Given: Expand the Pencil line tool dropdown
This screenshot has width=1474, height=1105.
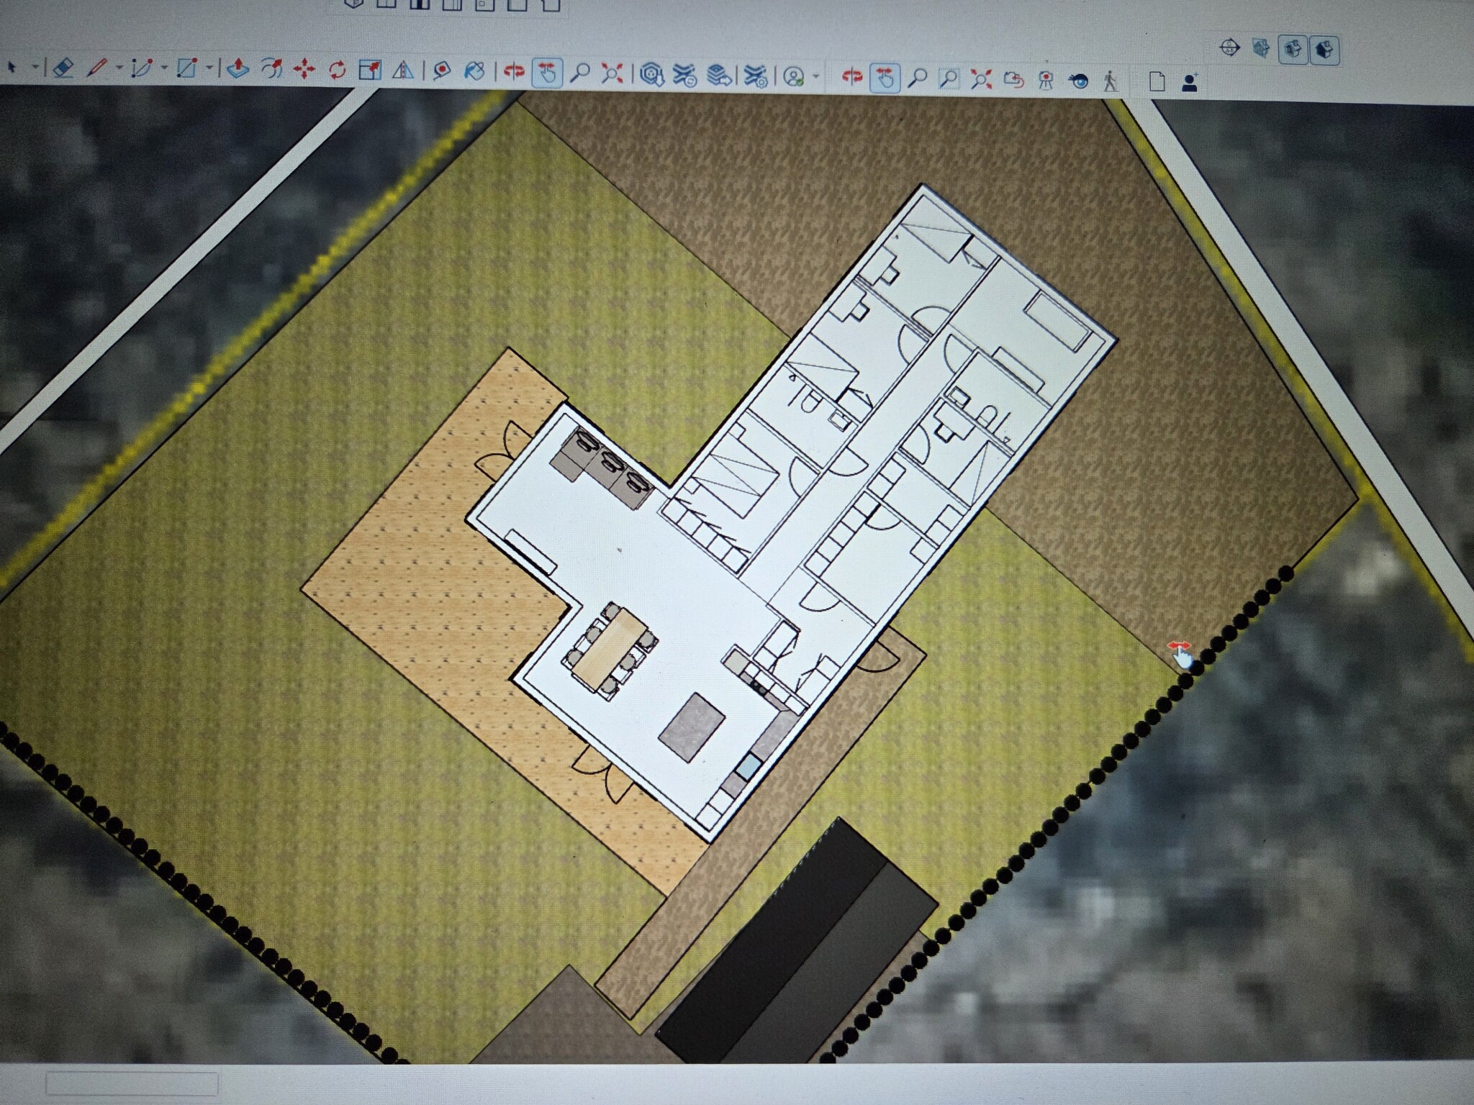Looking at the screenshot, I should click(x=119, y=68).
